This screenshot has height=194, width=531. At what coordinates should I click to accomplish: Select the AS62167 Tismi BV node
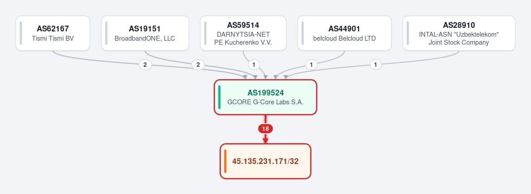53,33
